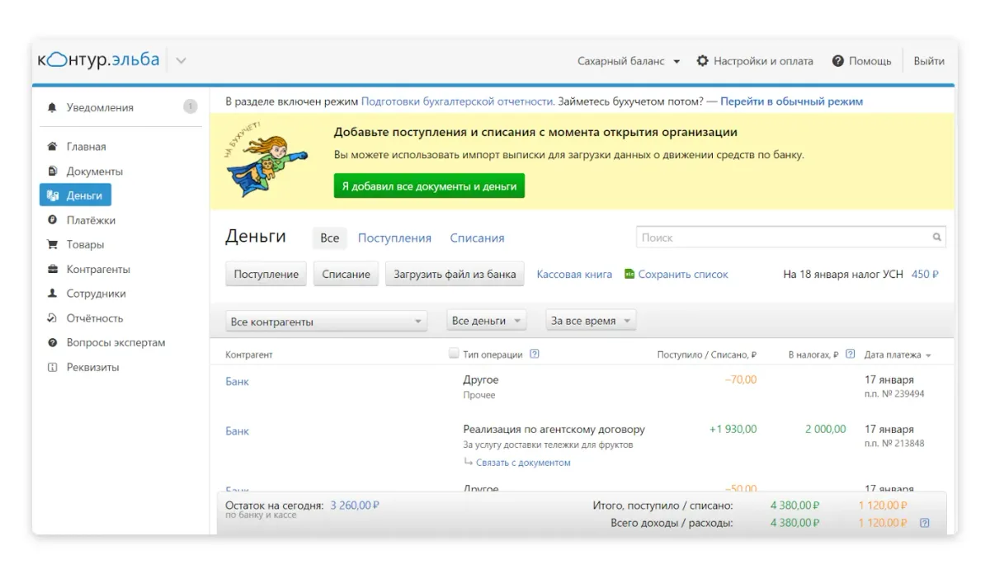Open the Все деньги filter dropdown
Image resolution: width=990 pixels, height=574 pixels.
coord(487,321)
